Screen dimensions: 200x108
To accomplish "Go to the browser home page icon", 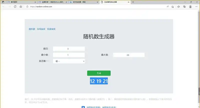I will [x=21, y=7].
